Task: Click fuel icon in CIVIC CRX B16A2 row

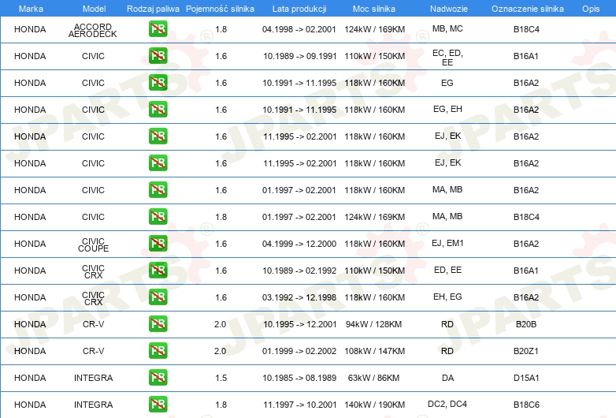Action: (x=158, y=297)
